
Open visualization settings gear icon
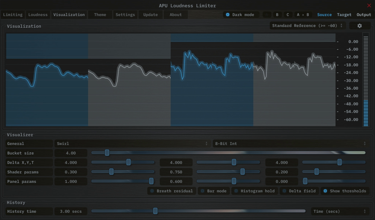coord(359,26)
